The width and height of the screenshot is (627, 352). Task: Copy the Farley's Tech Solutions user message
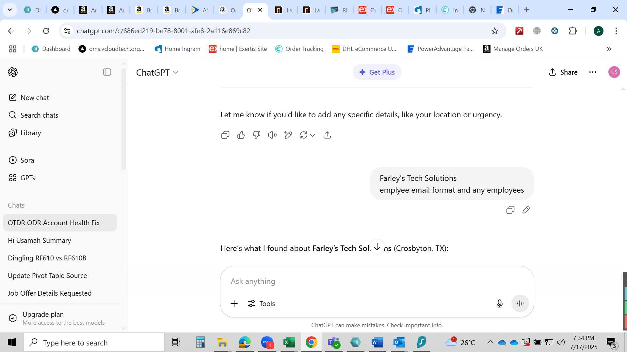[x=510, y=210]
